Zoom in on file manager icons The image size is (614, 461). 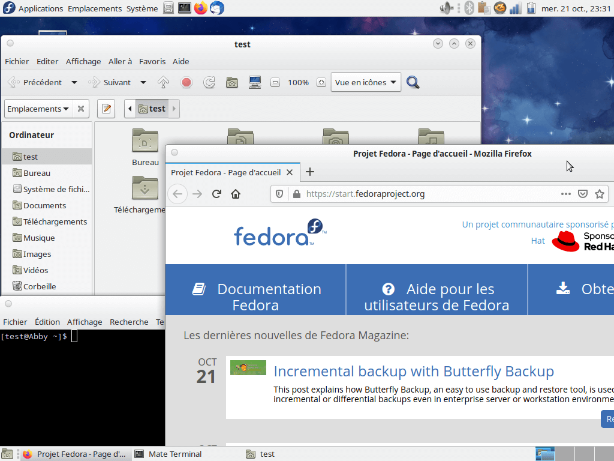(321, 82)
